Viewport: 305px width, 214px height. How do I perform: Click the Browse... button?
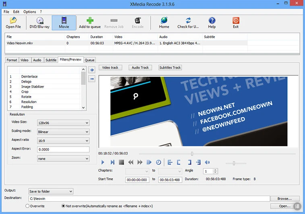click(x=284, y=198)
